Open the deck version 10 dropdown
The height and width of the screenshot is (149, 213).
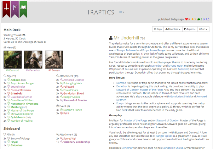[121, 12]
